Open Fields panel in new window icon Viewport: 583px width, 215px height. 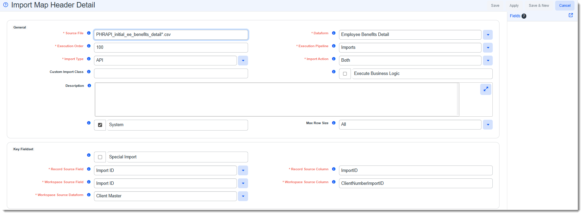(x=570, y=15)
